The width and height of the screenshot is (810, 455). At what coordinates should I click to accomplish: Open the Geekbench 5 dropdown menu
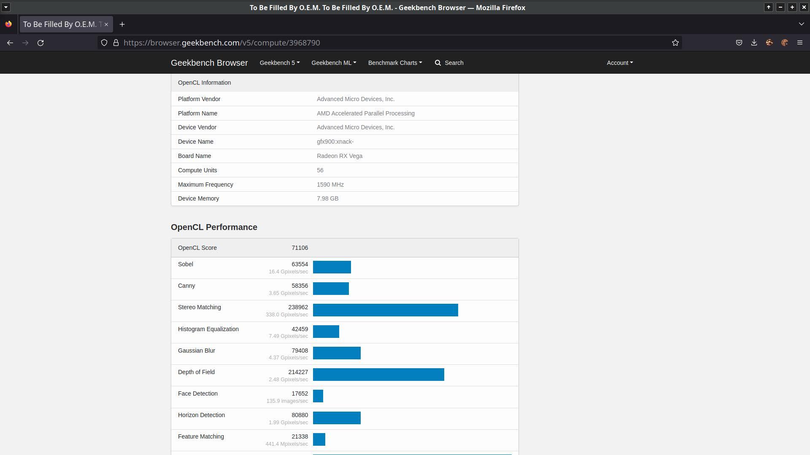coord(280,63)
